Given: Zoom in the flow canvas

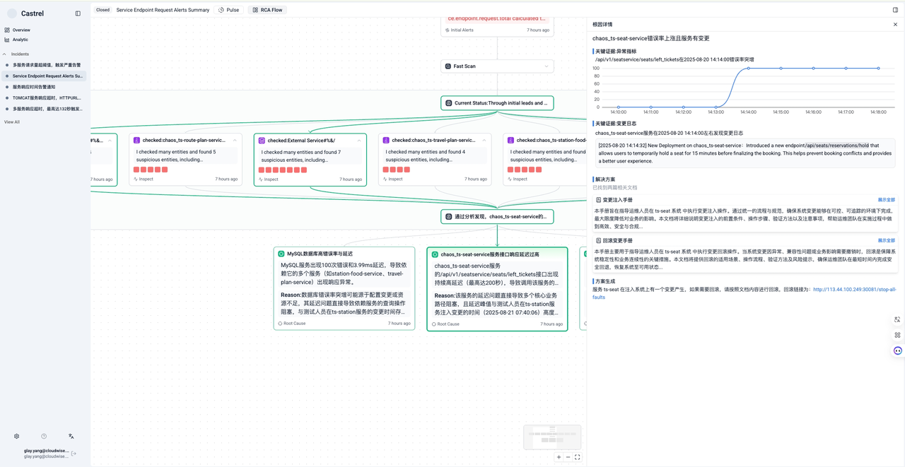Looking at the screenshot, I should [559, 457].
